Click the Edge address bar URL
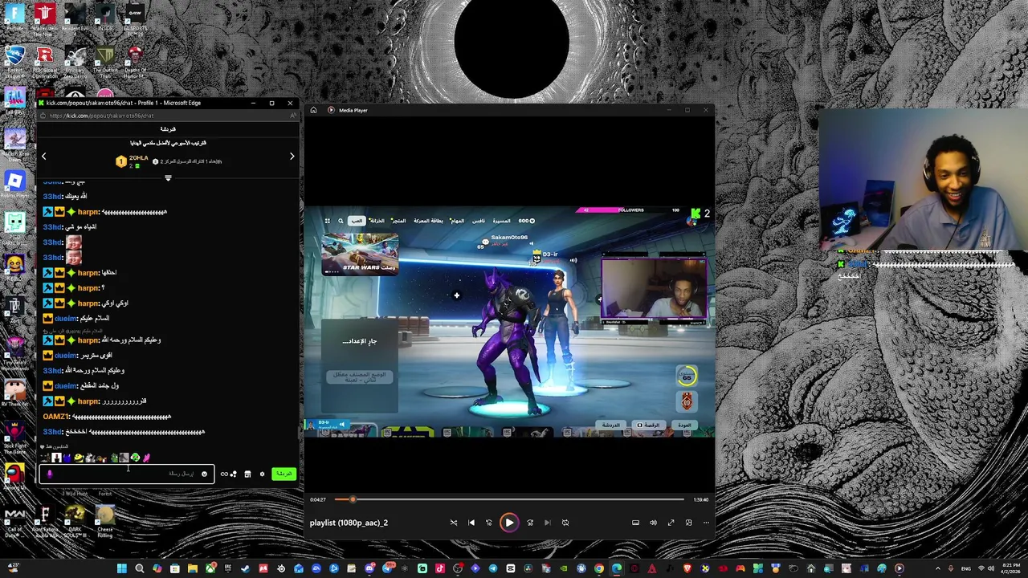The height and width of the screenshot is (578, 1028). 101,116
